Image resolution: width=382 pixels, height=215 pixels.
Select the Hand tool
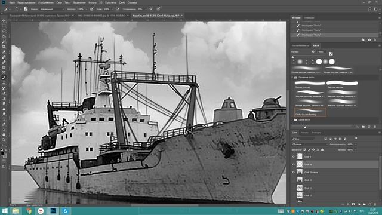point(4,134)
